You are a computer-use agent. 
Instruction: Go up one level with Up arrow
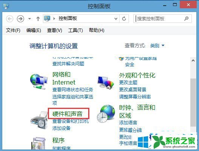pos(38,19)
